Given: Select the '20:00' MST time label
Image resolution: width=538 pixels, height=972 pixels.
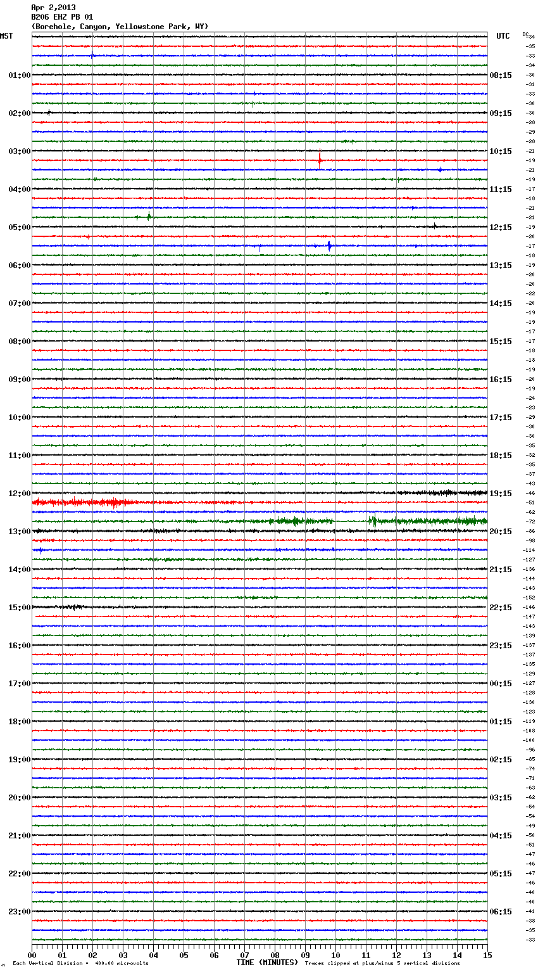Looking at the screenshot, I should tap(19, 798).
